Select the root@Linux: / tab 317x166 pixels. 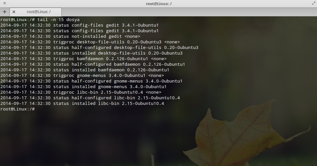36,12
